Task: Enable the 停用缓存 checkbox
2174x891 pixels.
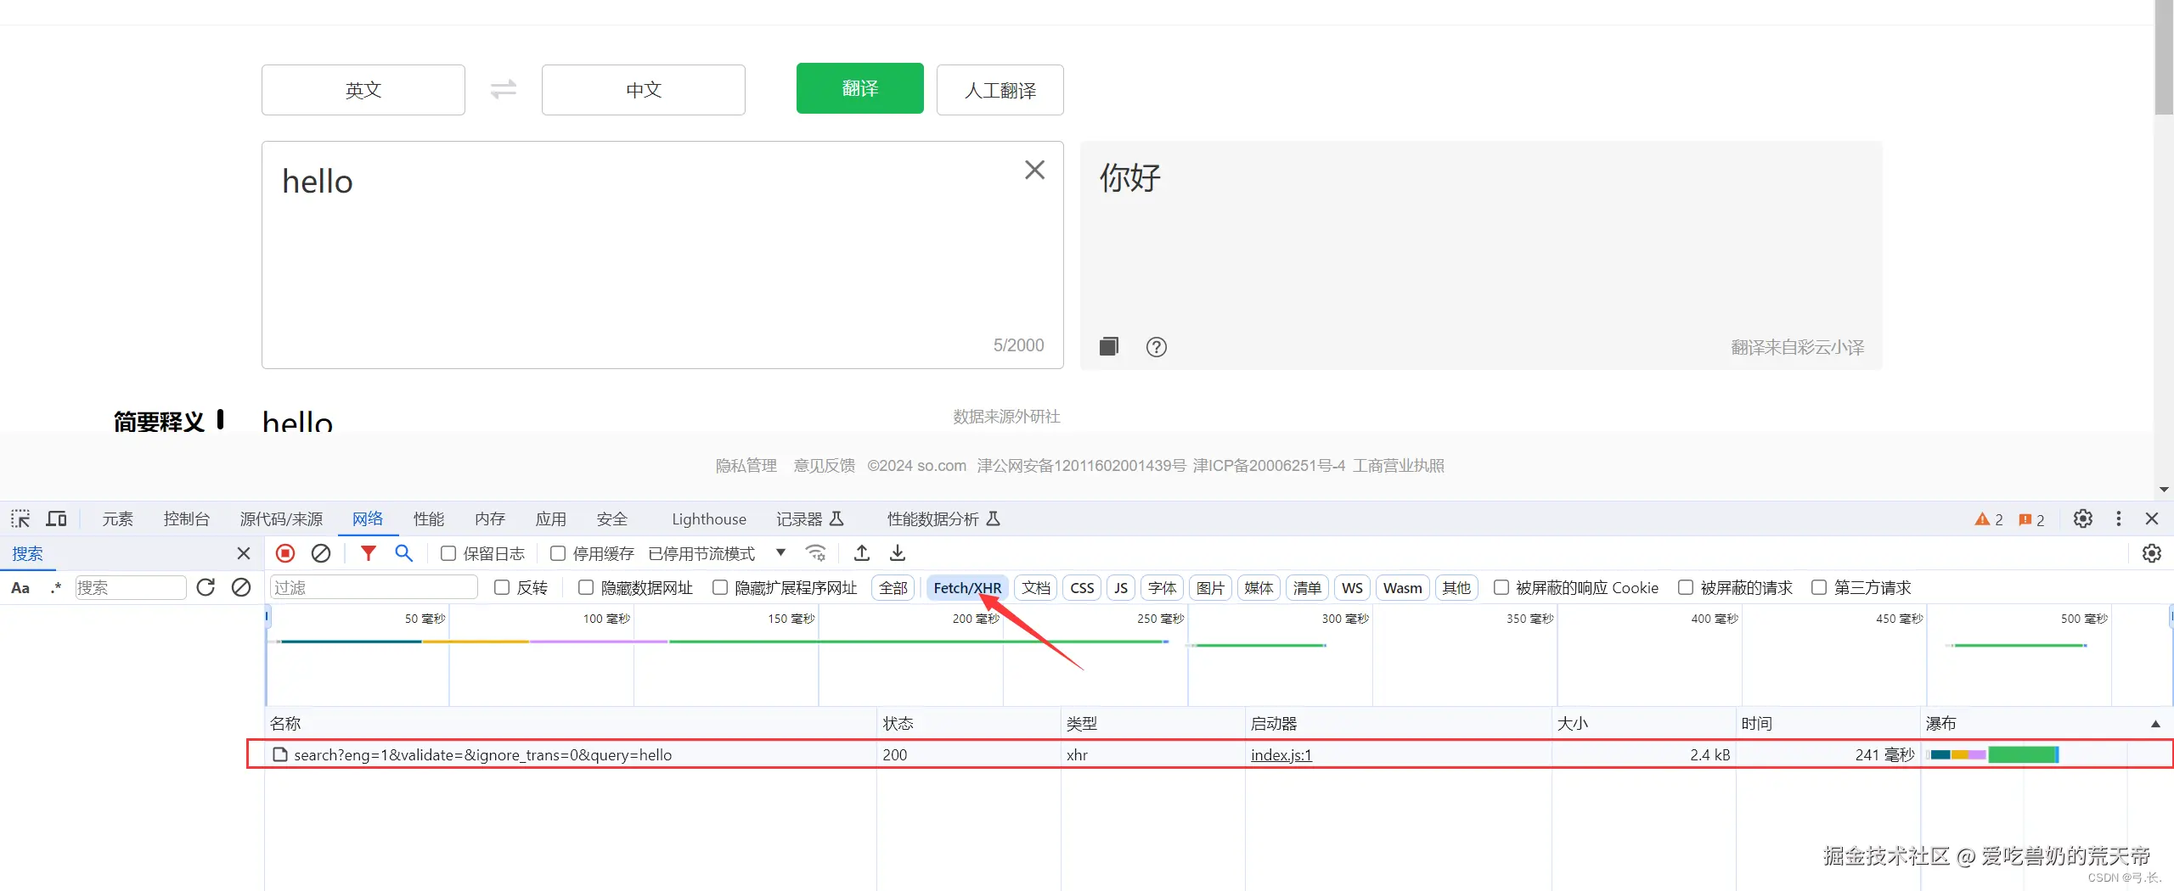Action: point(558,552)
